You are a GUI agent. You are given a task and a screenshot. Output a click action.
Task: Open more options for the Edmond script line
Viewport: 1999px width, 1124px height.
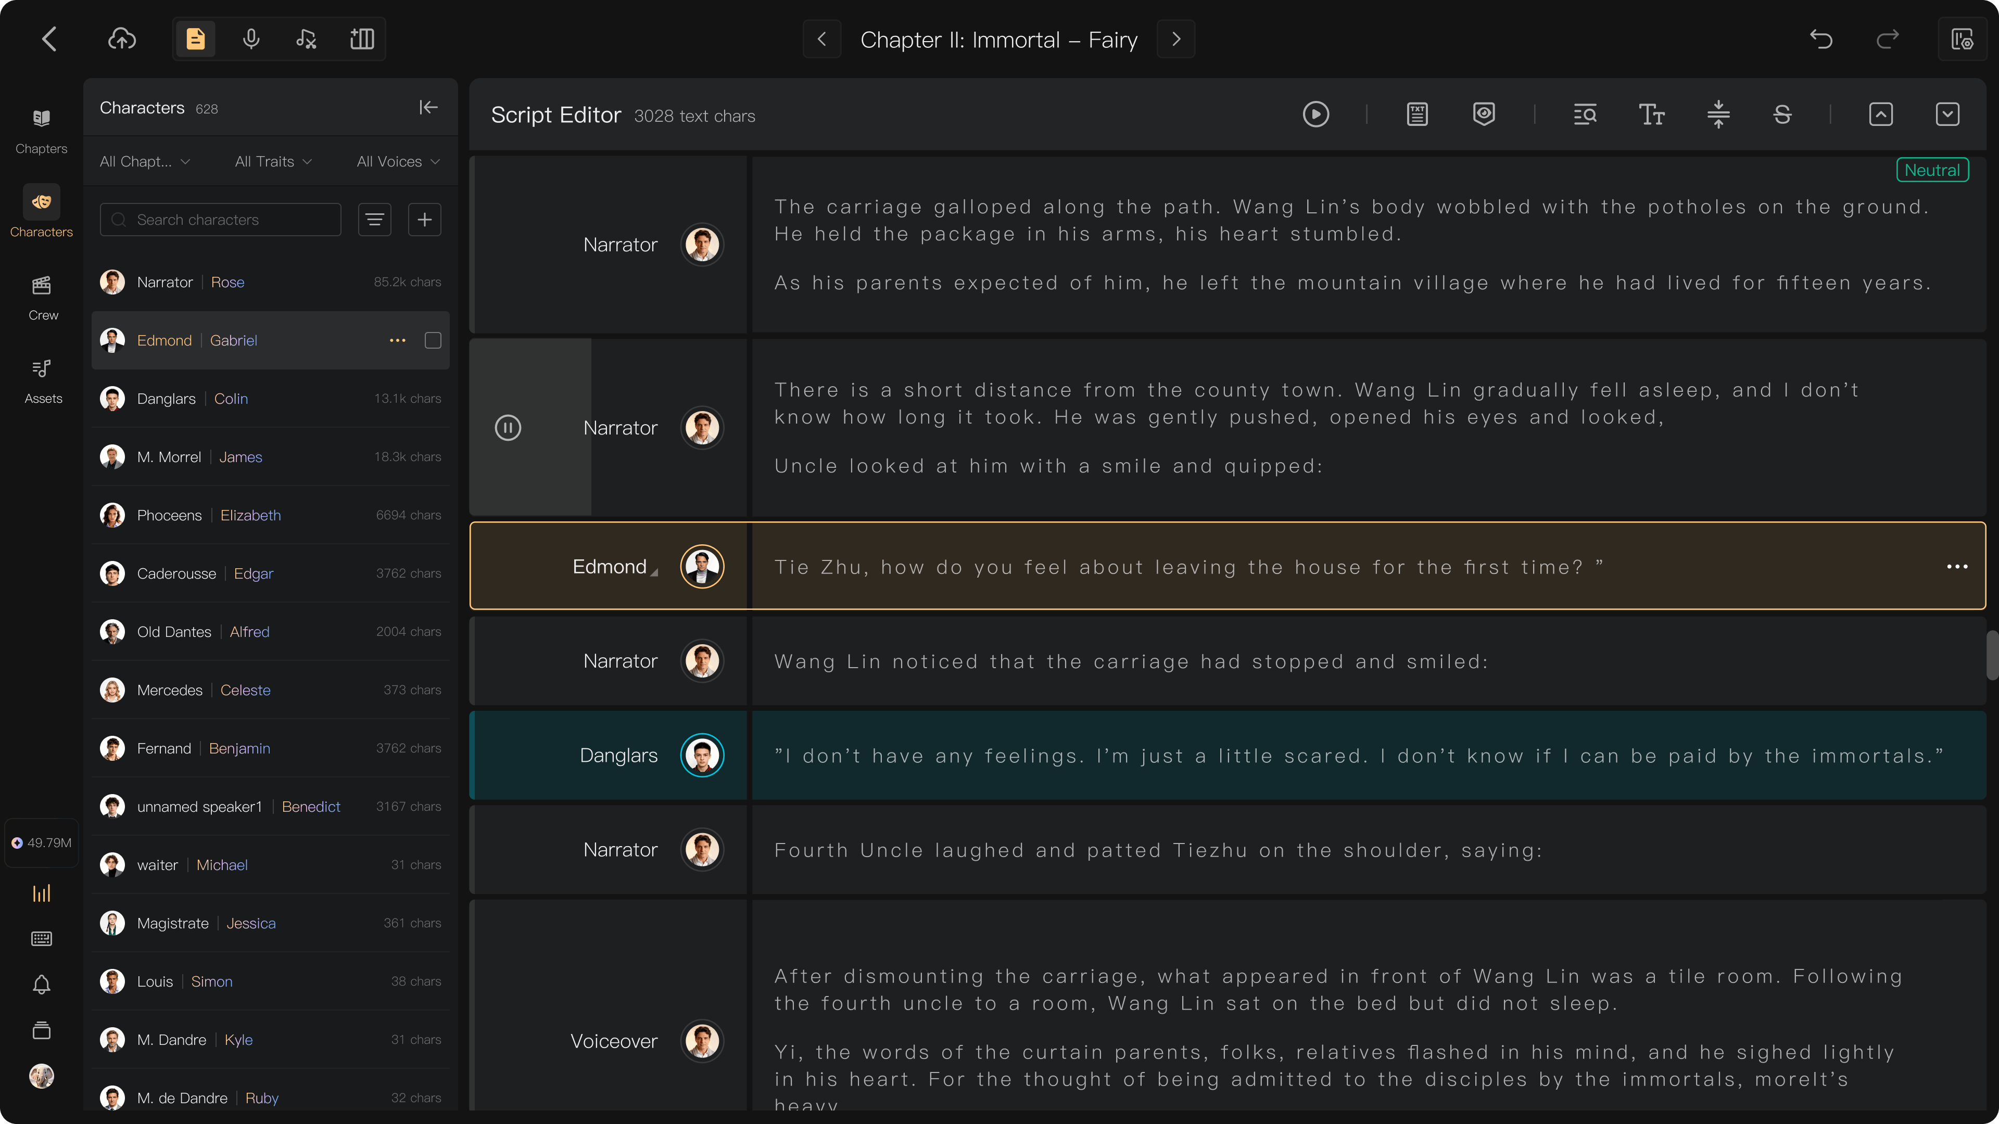coord(1957,567)
